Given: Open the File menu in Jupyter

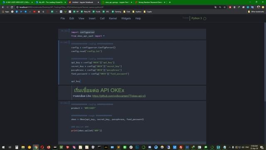Looking at the screenshot, I should click(x=63, y=18).
